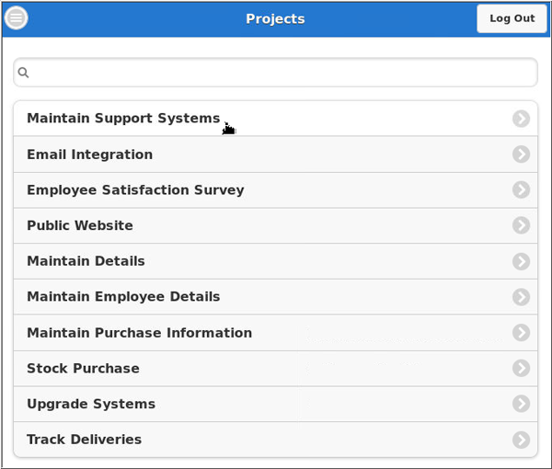Open the Track Deliveries project
The image size is (552, 469).
pyautogui.click(x=85, y=440)
